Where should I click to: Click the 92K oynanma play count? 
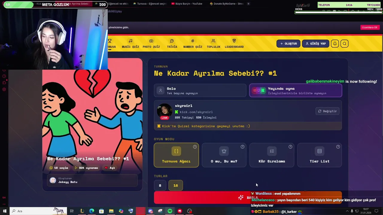[x=86, y=168]
